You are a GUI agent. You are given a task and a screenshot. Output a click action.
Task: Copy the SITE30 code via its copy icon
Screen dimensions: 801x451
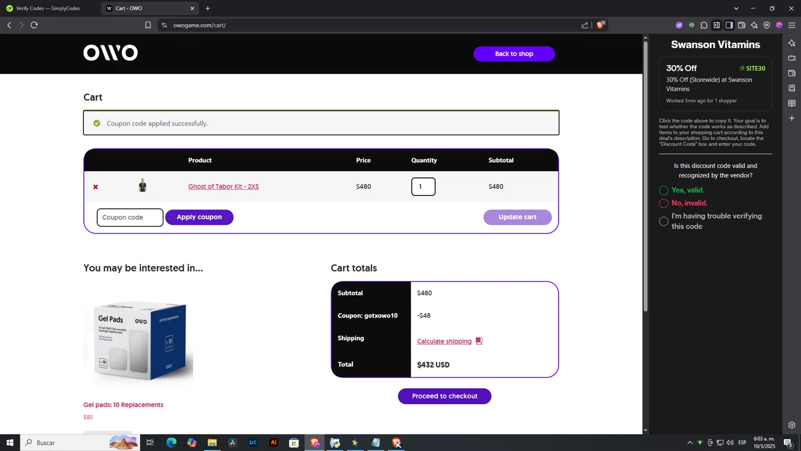click(742, 68)
